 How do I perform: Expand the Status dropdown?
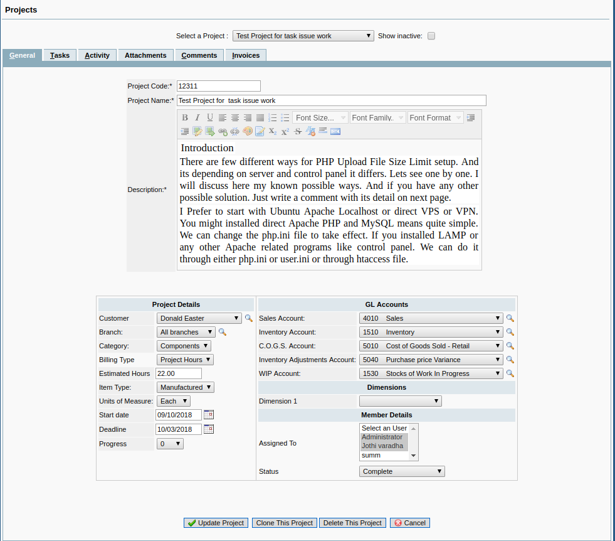click(402, 471)
